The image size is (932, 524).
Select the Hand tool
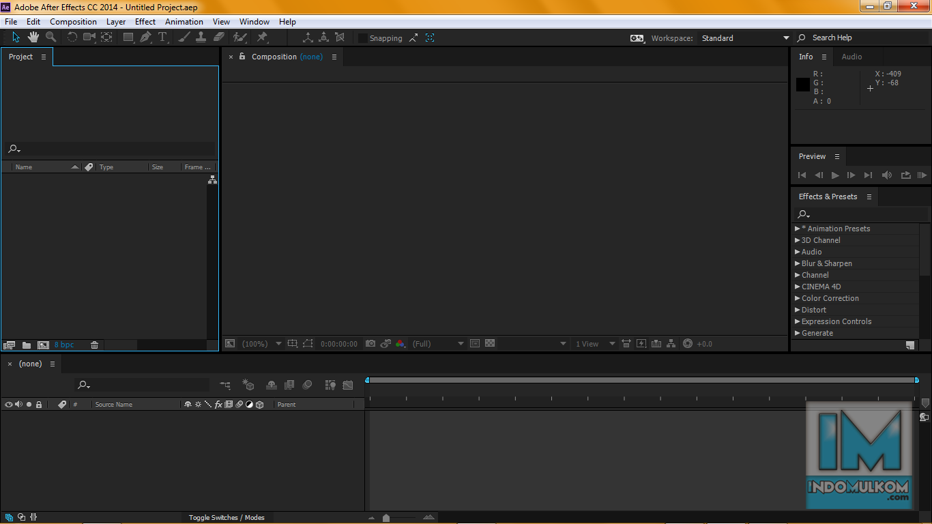pos(33,38)
